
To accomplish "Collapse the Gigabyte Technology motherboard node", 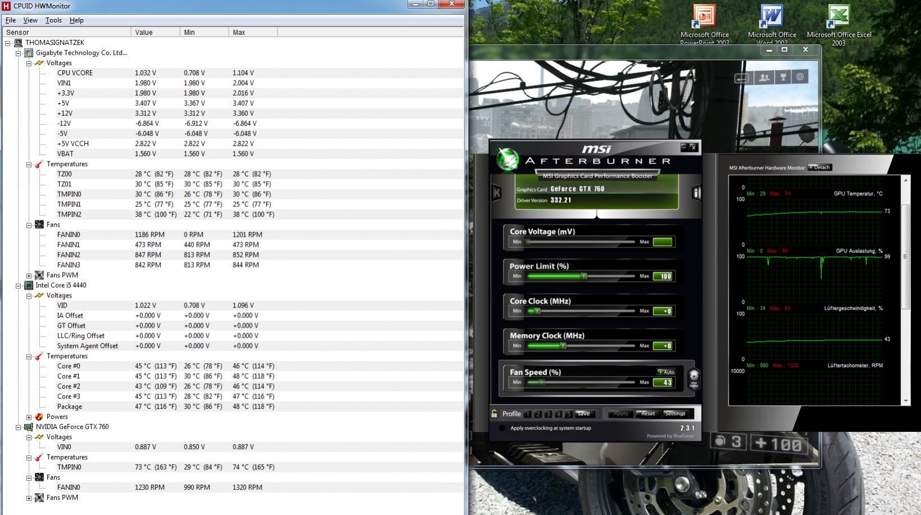I will 19,53.
